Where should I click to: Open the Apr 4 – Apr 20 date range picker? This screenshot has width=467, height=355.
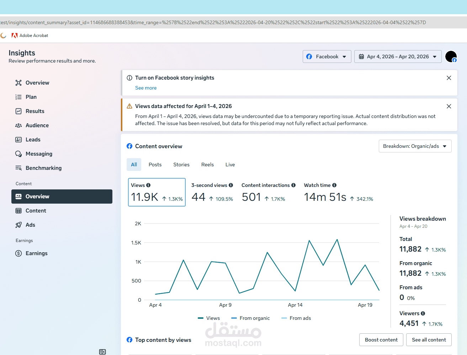[398, 57]
